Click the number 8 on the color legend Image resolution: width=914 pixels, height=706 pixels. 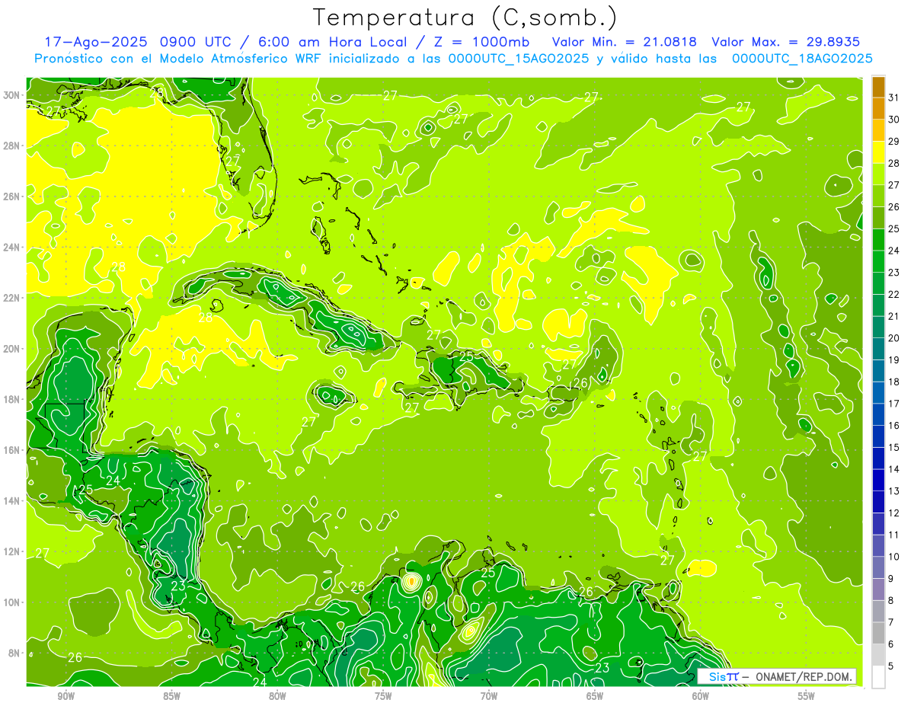891,600
